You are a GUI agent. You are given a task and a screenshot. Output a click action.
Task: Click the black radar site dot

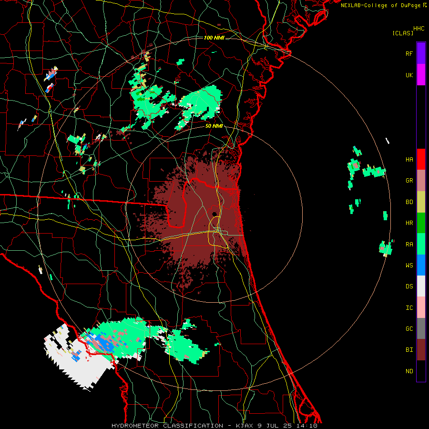pos(214,214)
